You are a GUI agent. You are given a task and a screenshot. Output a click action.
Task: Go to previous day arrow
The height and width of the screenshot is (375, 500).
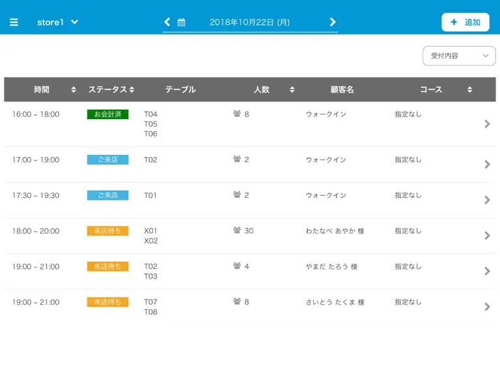pos(167,22)
